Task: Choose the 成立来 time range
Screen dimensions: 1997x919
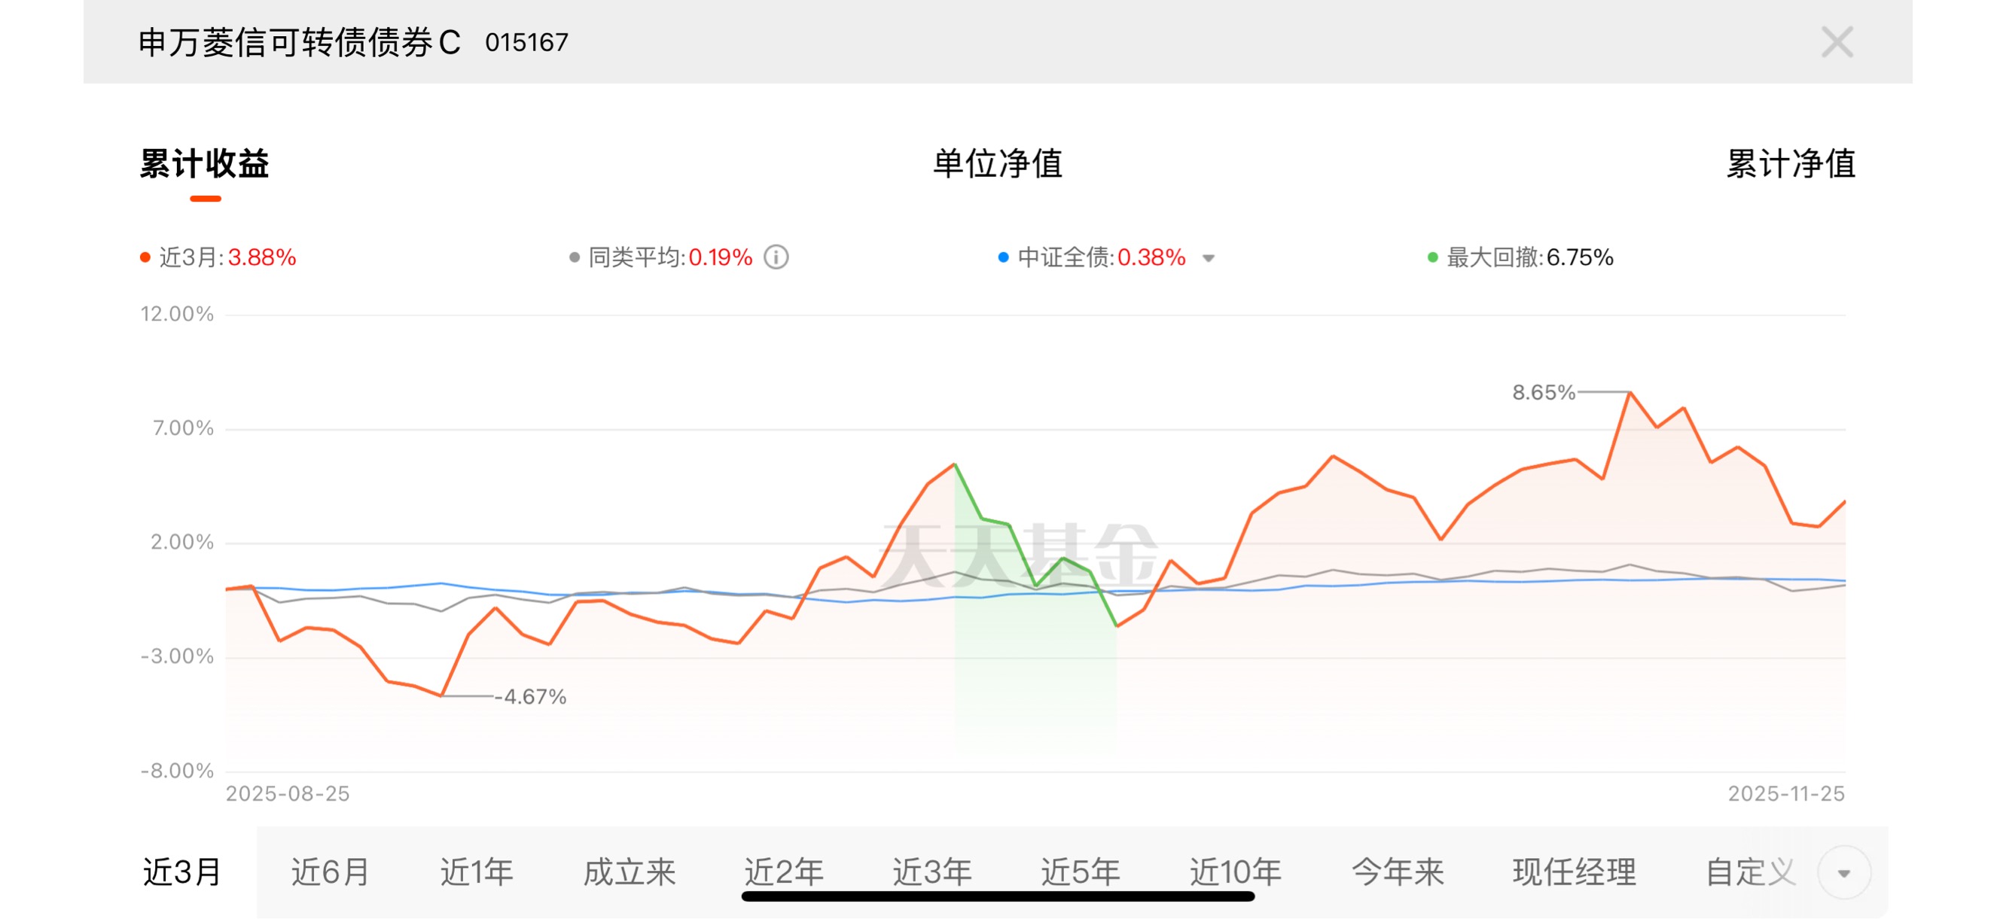Action: [629, 872]
